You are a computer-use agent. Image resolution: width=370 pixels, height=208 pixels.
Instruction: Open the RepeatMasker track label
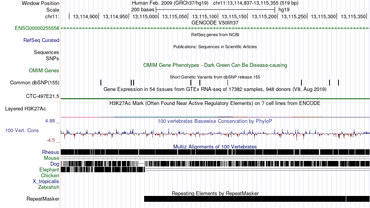pos(43,199)
